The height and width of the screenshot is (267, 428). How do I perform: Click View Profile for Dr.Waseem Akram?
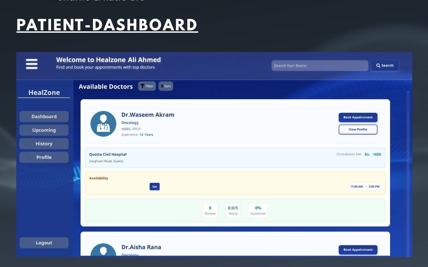click(x=358, y=129)
